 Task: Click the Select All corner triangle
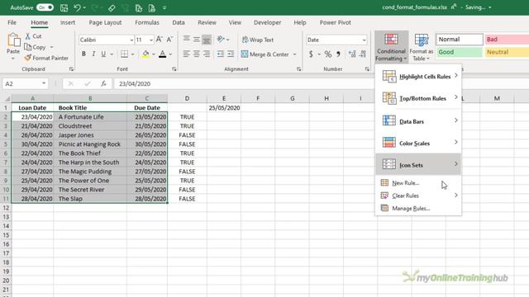click(x=7, y=99)
